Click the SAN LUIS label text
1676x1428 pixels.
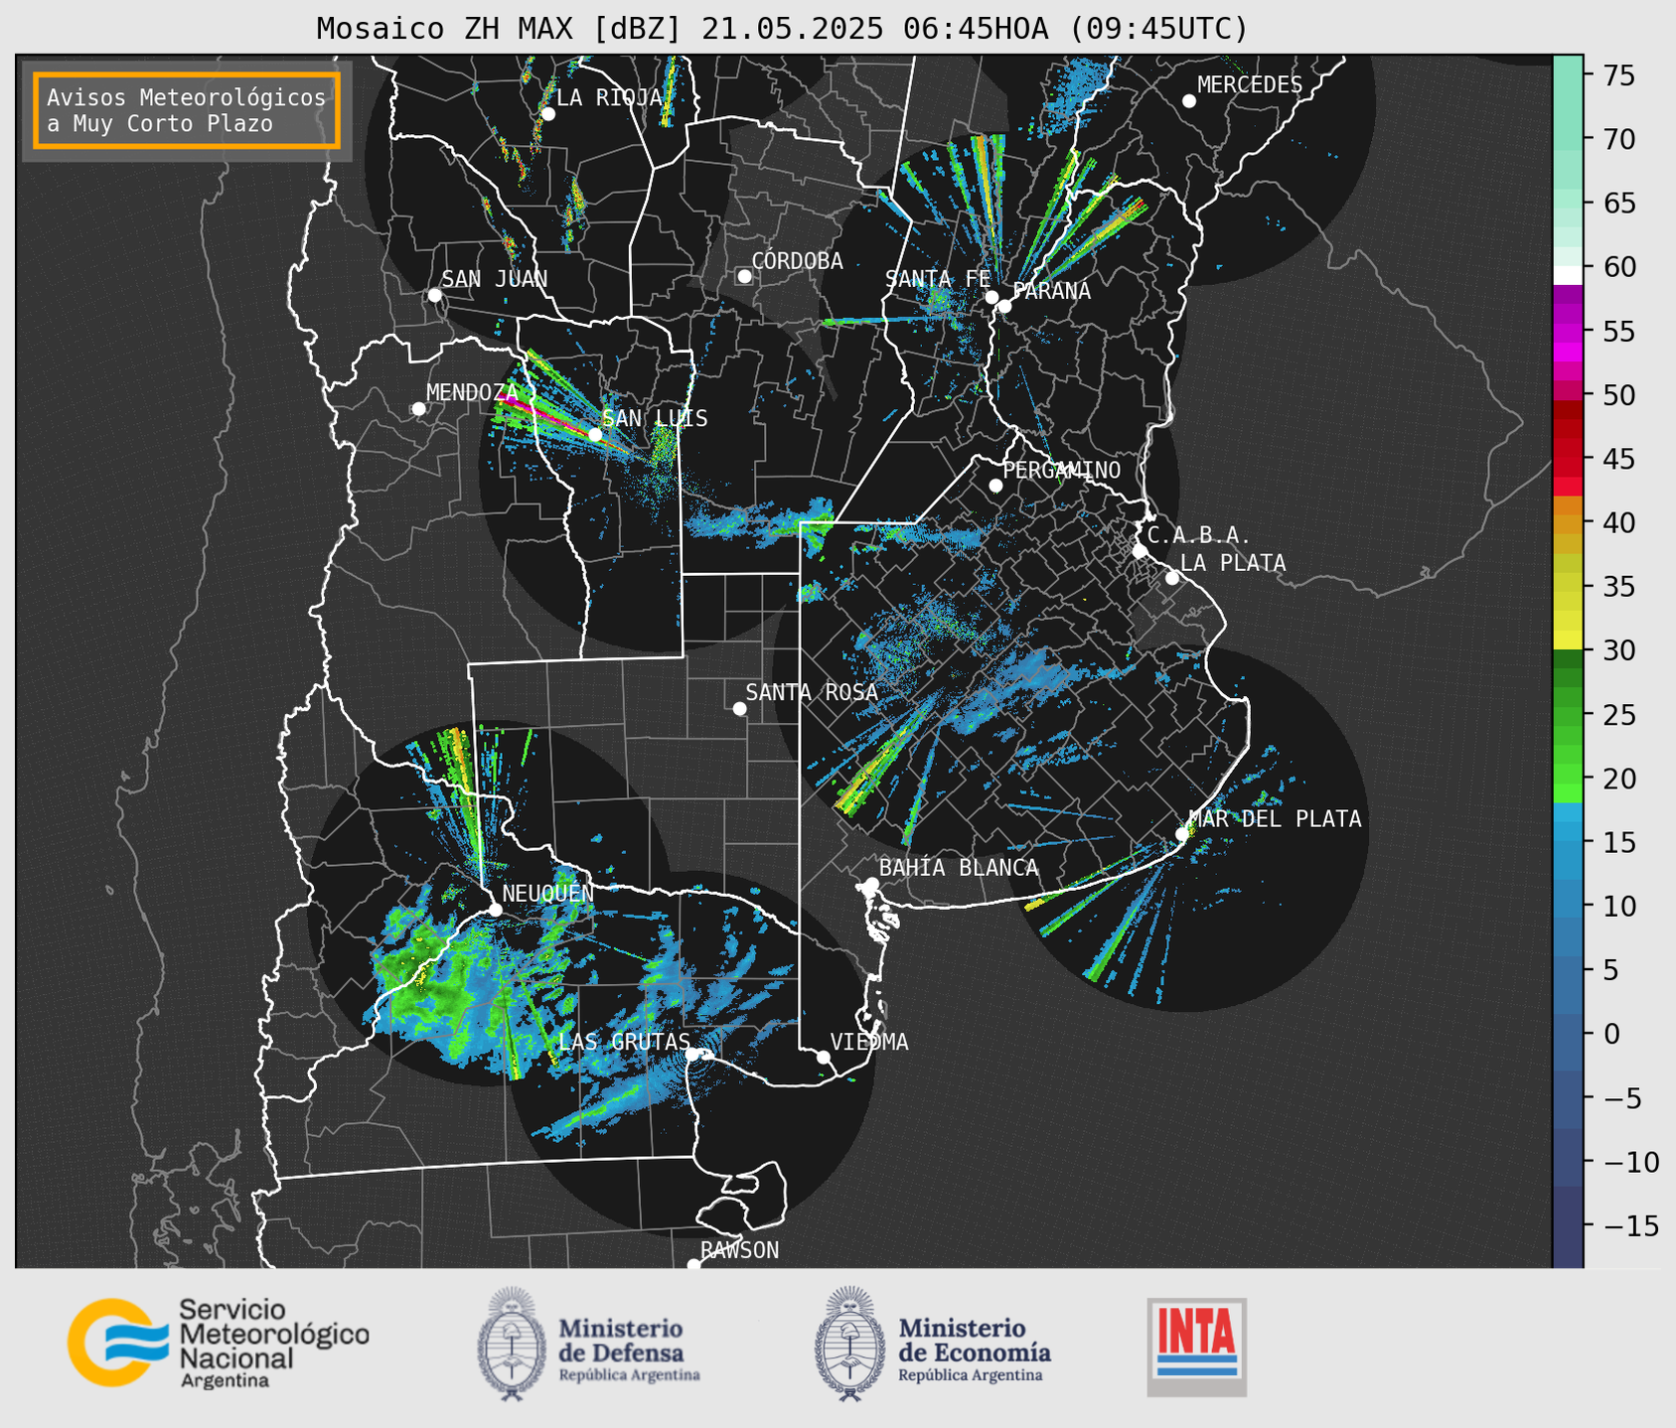point(655,419)
